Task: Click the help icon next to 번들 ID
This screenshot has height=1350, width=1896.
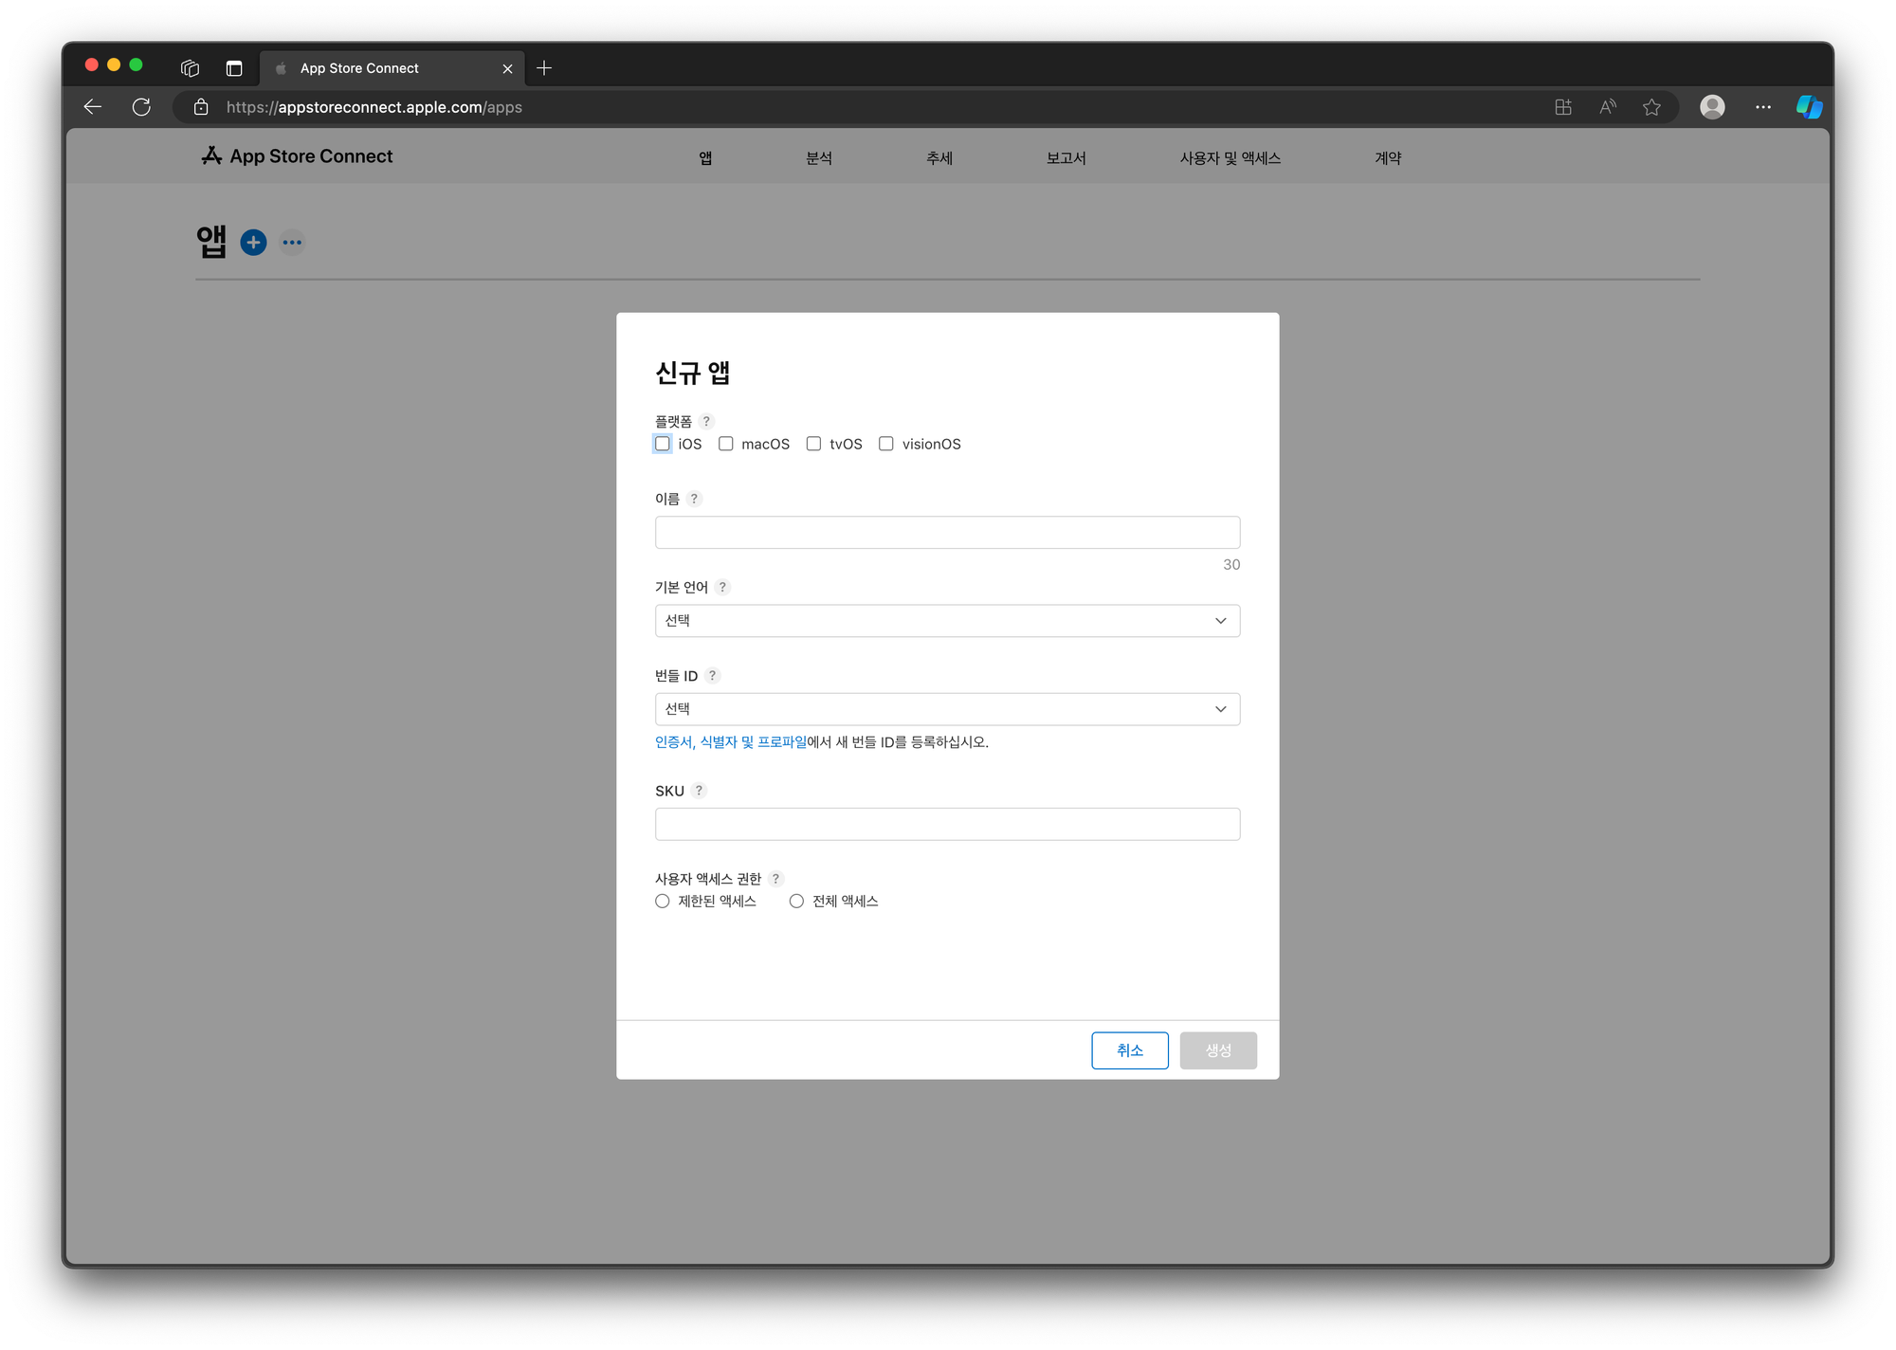Action: tap(713, 675)
